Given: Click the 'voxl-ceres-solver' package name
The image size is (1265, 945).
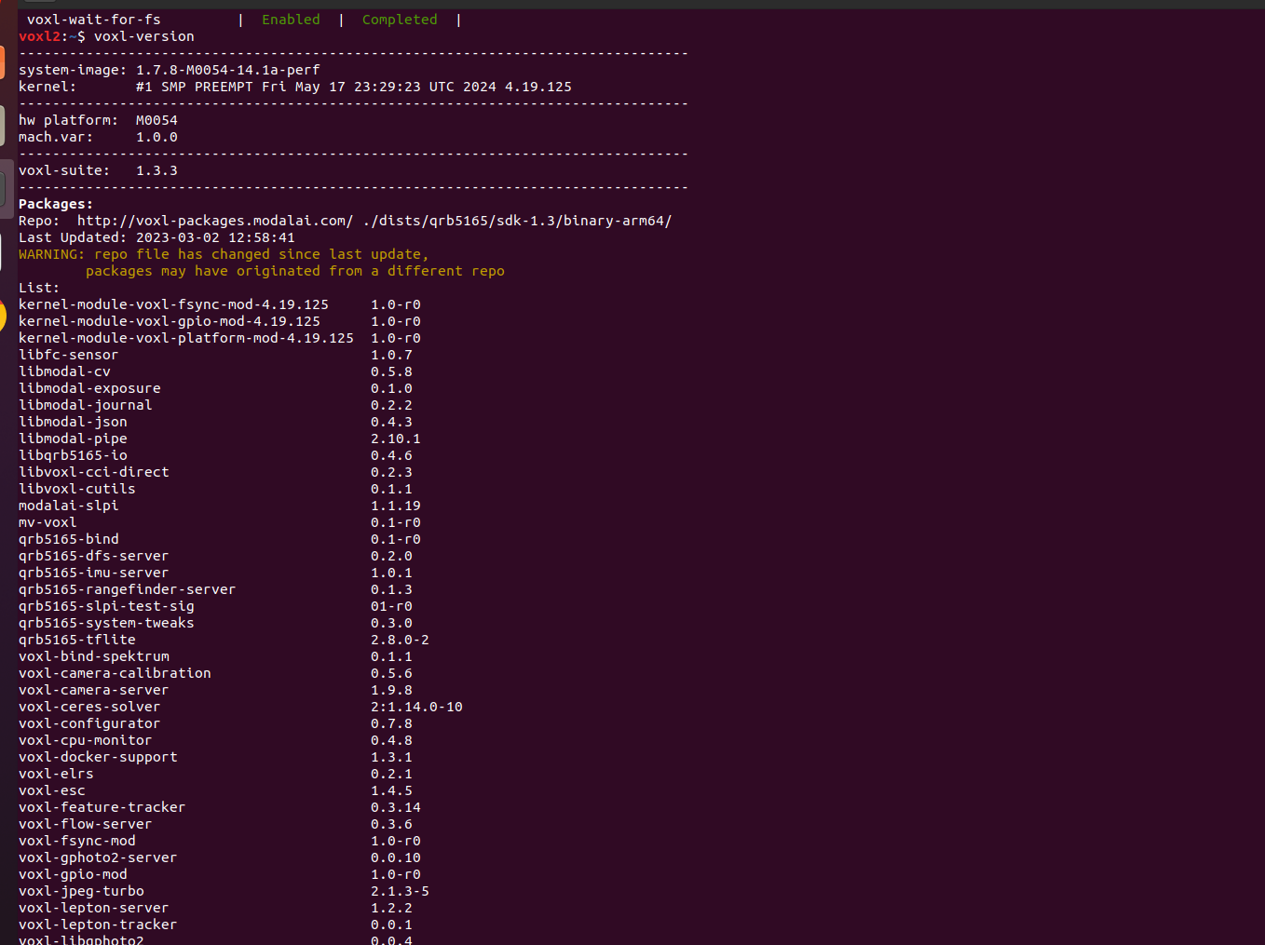Looking at the screenshot, I should click(89, 707).
